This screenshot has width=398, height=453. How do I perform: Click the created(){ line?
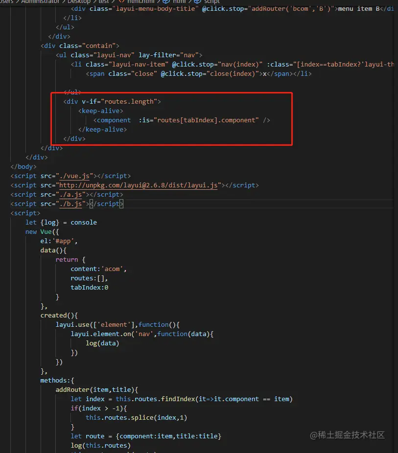[59, 315]
